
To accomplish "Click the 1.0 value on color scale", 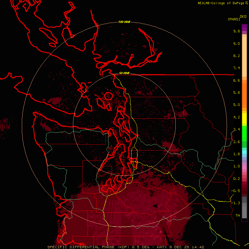I will pos(237,166).
